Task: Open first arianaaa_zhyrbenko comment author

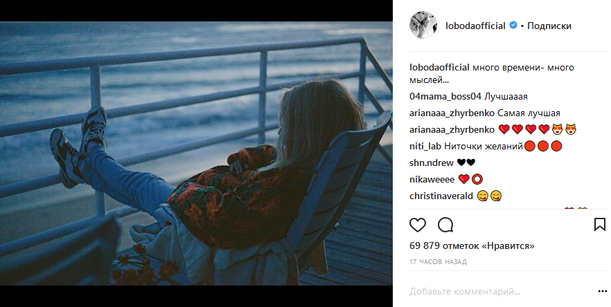Action: pos(450,113)
